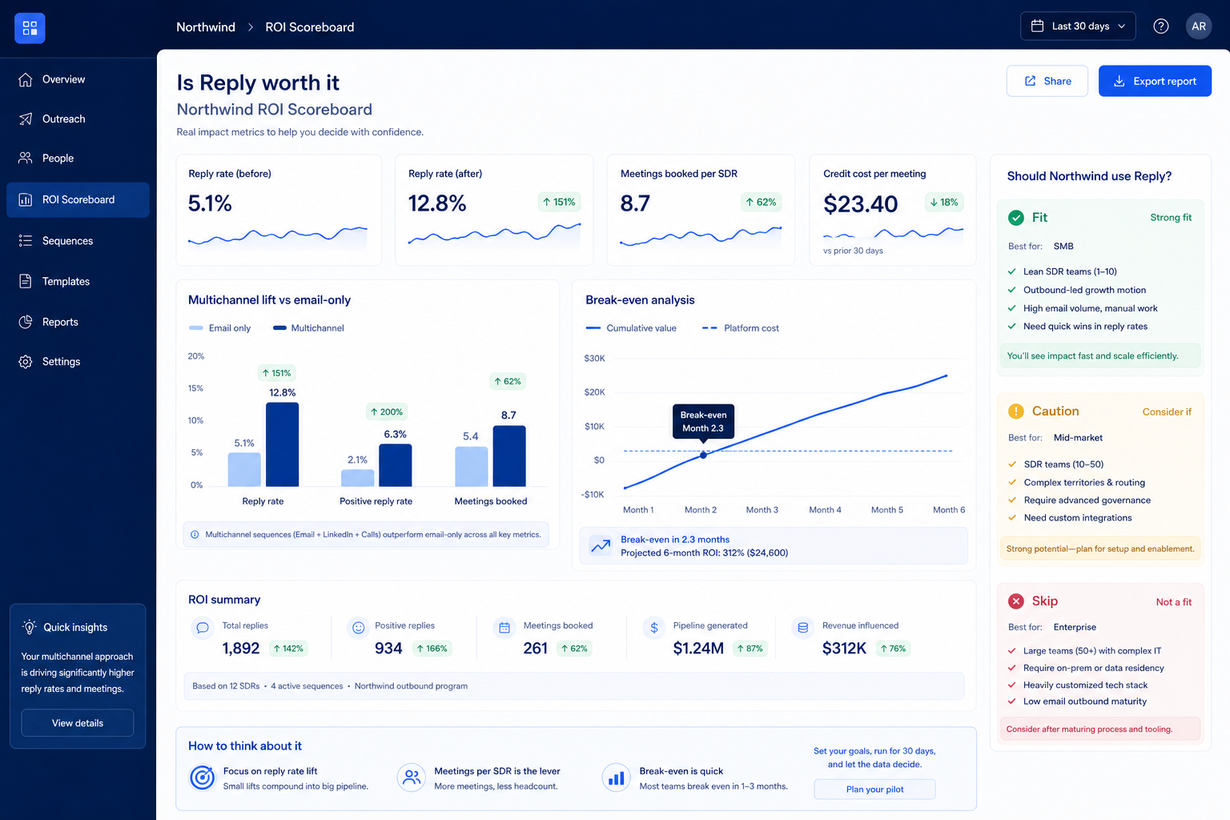Click the Positive replies smiley icon

point(359,628)
